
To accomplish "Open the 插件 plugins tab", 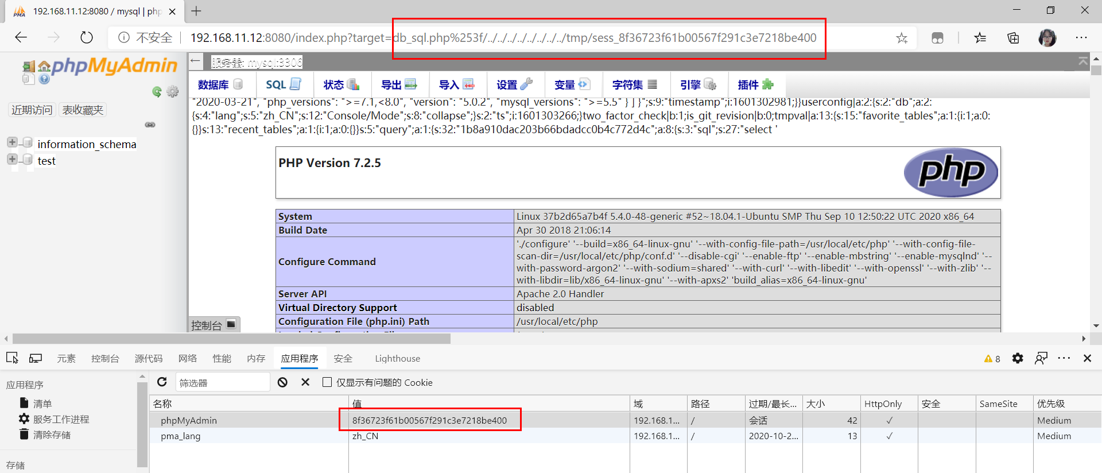I will [756, 85].
